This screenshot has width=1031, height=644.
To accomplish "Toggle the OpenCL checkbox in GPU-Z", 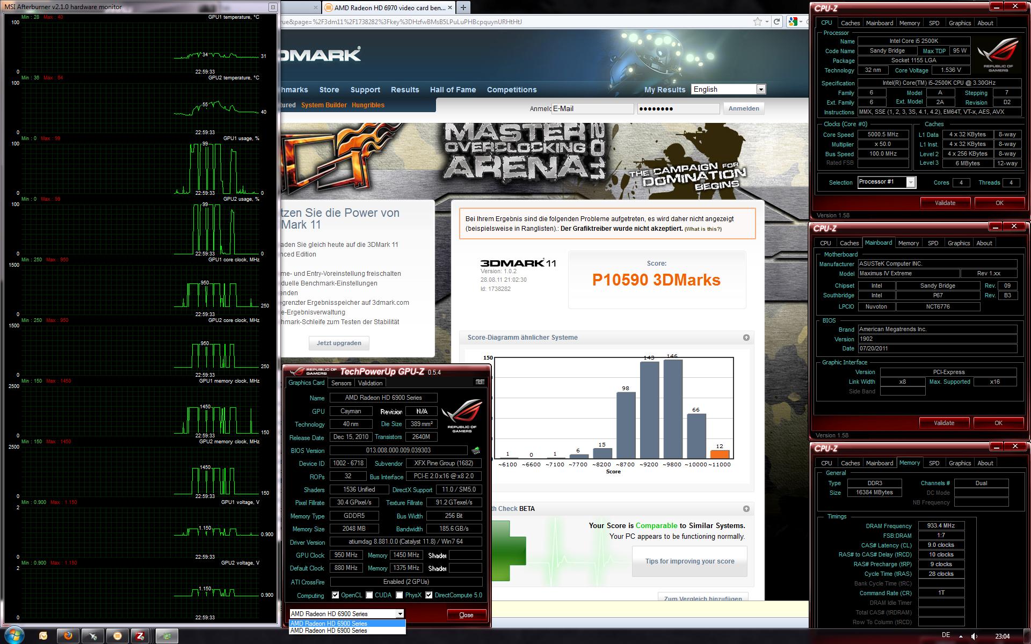I will [335, 595].
